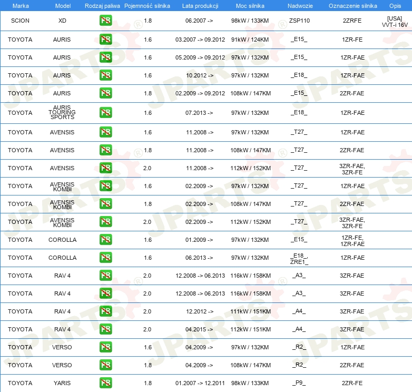Click the Rodzaj paliwa column header
The width and height of the screenshot is (412, 392).
click(102, 6)
